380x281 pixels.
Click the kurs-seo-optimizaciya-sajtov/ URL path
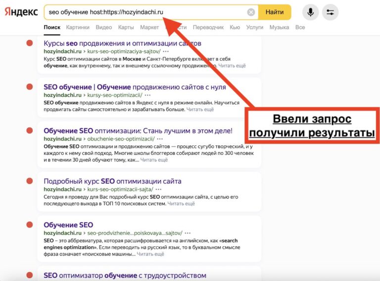pyautogui.click(x=124, y=51)
